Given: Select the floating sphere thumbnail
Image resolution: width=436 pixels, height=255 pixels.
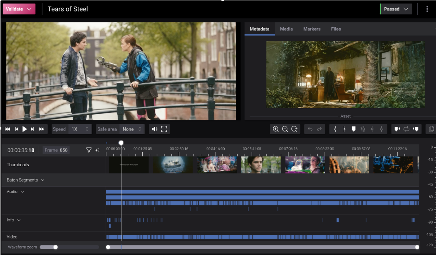Looking at the screenshot, I should pos(173,165).
